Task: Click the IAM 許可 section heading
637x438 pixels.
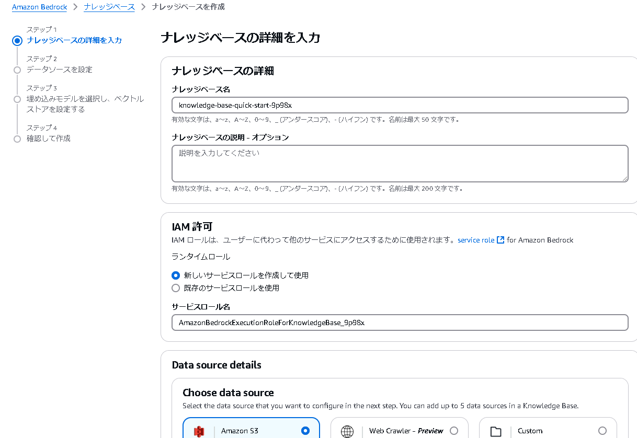Action: point(192,227)
